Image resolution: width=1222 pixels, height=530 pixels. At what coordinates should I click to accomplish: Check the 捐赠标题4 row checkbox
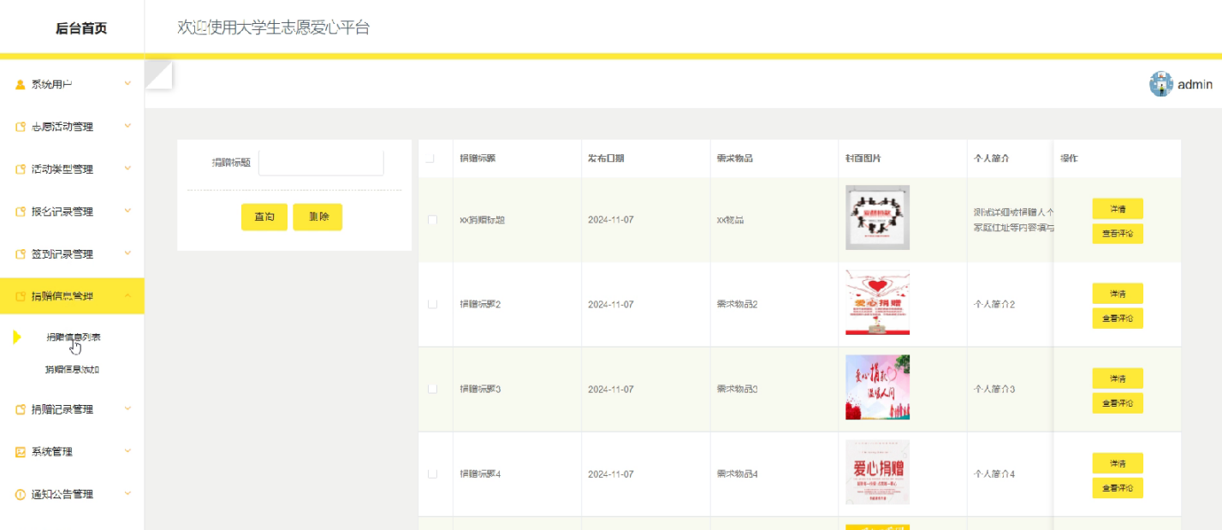click(432, 473)
